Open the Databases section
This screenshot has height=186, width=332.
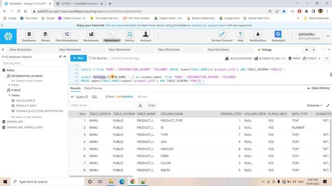click(x=29, y=36)
